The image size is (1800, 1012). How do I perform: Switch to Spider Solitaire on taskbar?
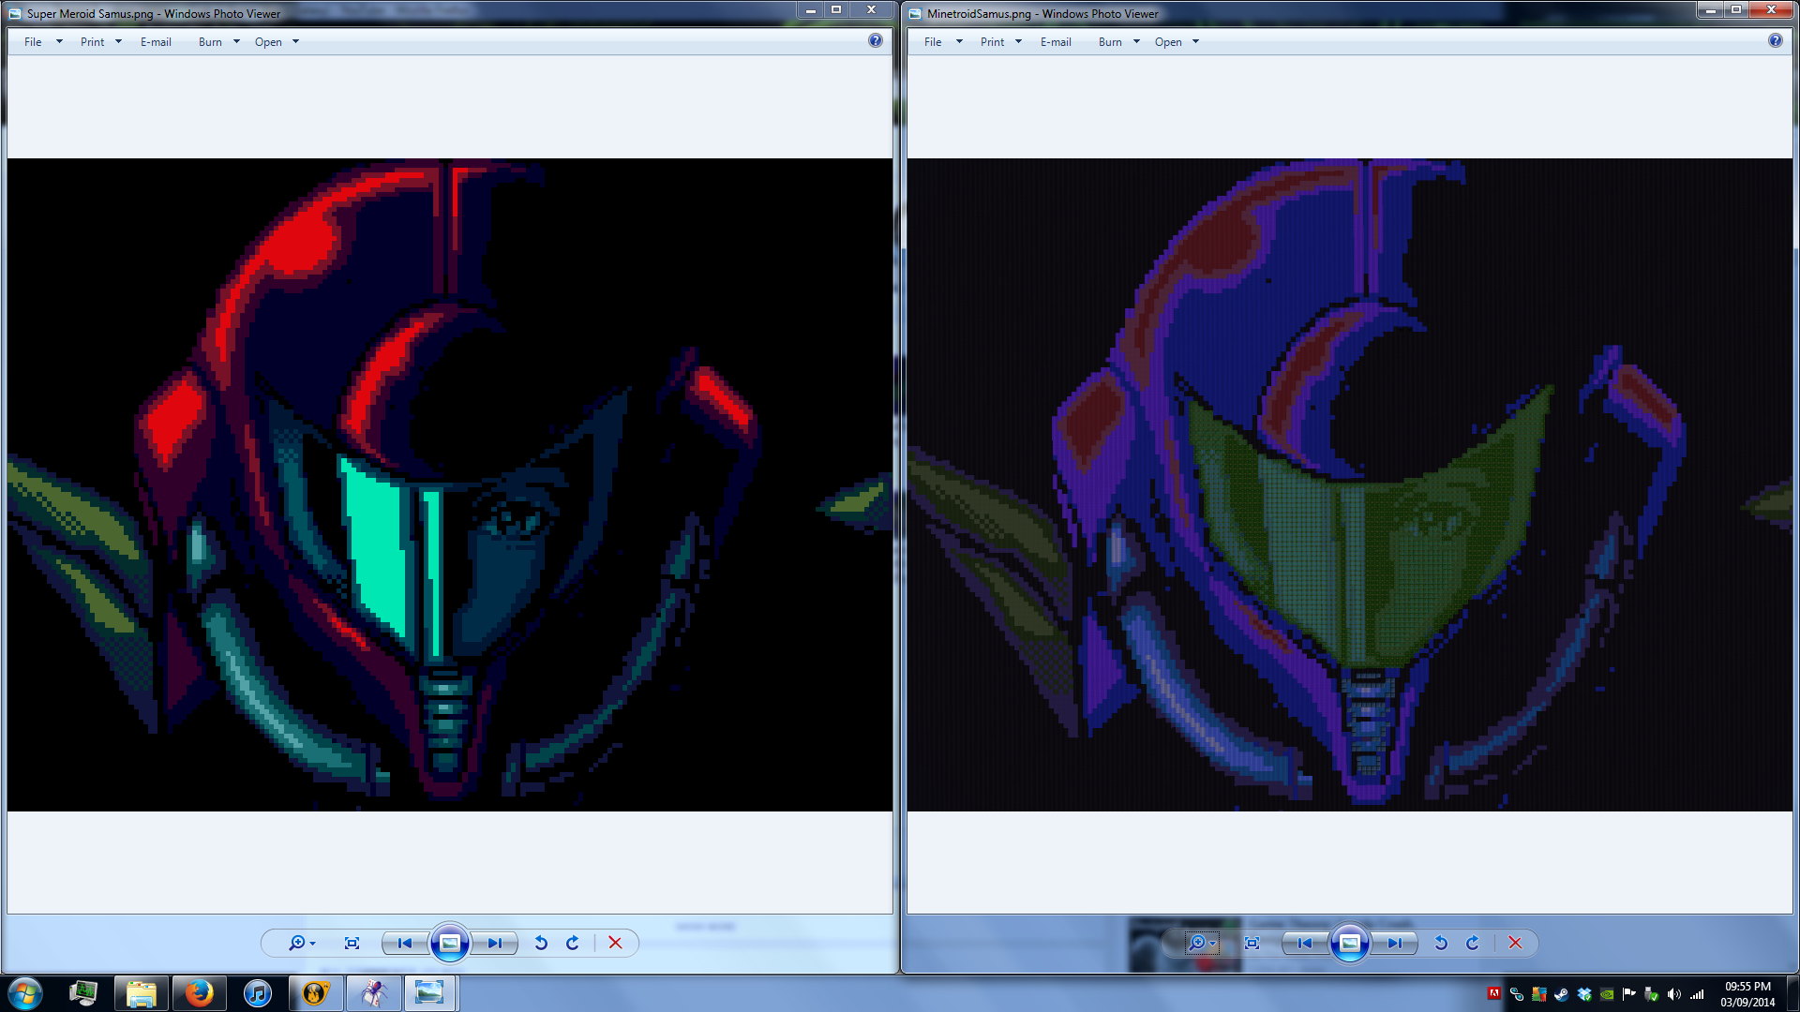pyautogui.click(x=374, y=993)
